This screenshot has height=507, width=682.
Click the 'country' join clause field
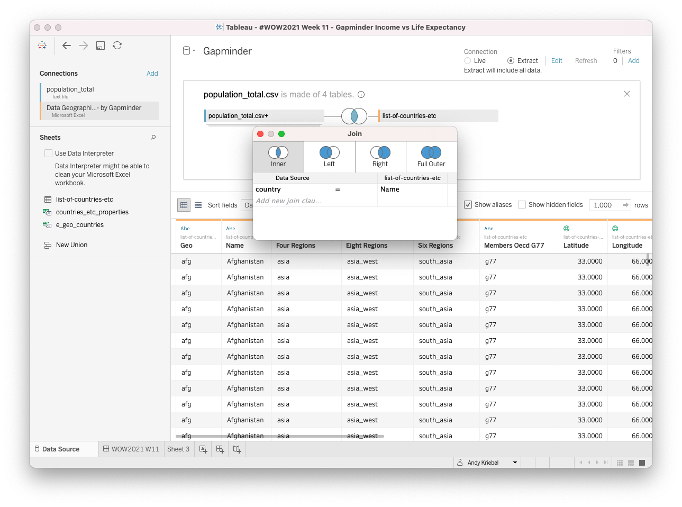click(x=293, y=189)
